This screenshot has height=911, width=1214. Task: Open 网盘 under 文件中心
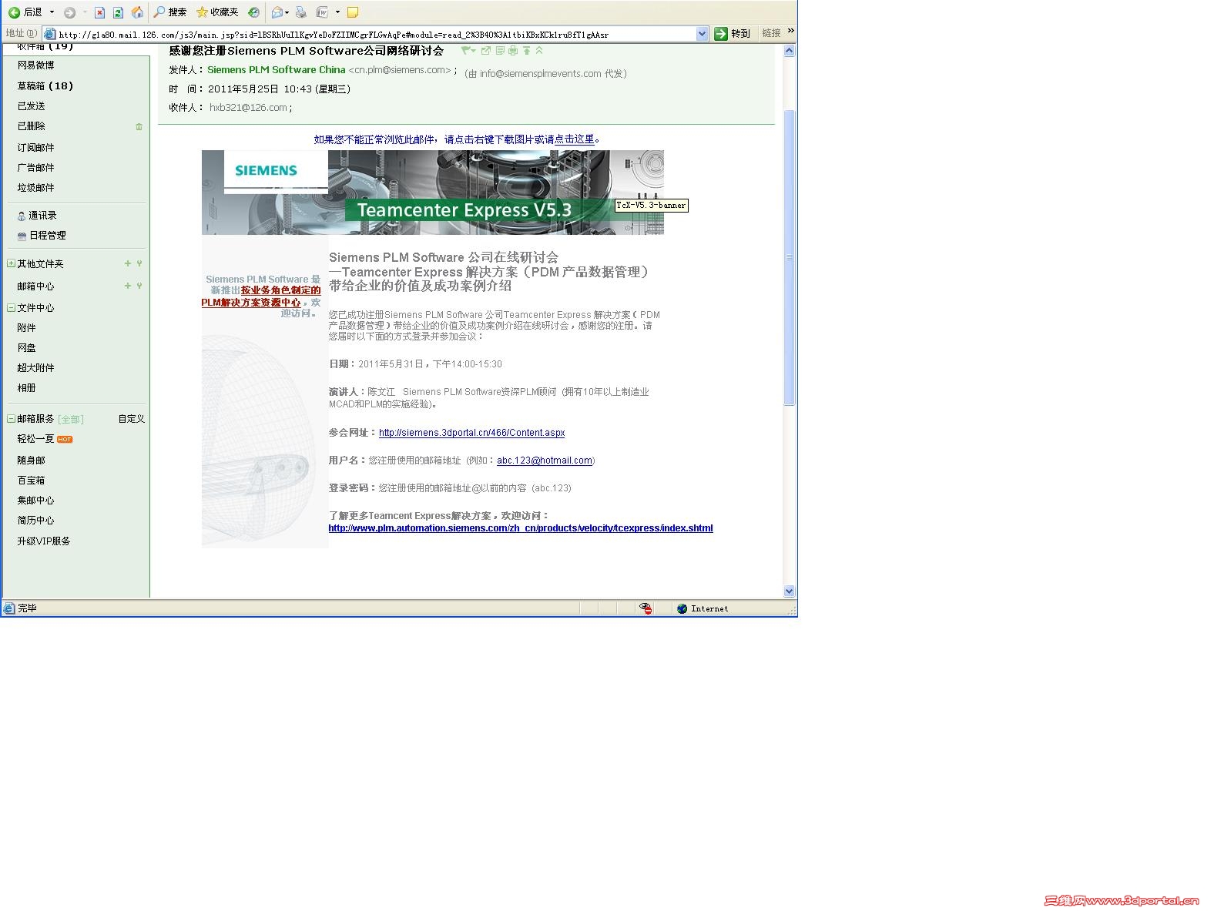pos(27,348)
